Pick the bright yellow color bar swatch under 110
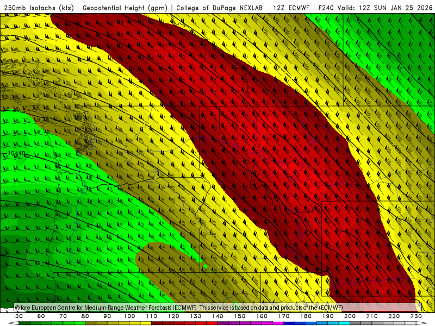435x326 pixels. pyautogui.click(x=146, y=323)
